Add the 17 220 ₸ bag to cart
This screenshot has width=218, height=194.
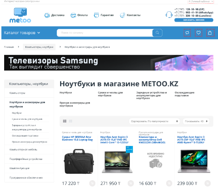coord(92,183)
